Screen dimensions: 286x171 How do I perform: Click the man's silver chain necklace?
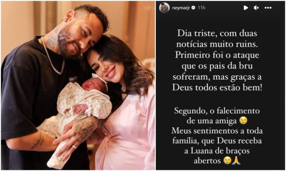point(52,56)
